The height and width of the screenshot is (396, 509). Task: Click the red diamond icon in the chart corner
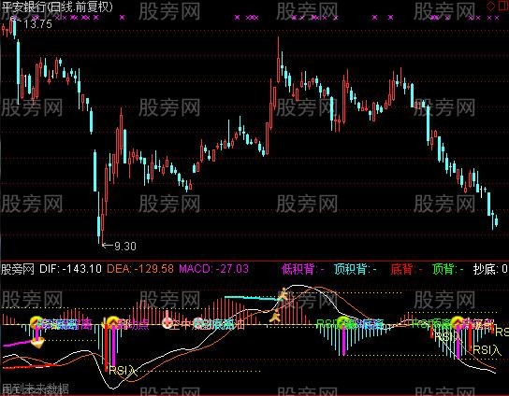[490, 6]
